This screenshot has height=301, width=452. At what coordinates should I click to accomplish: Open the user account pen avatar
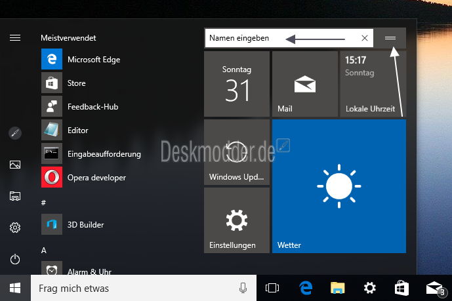15,133
